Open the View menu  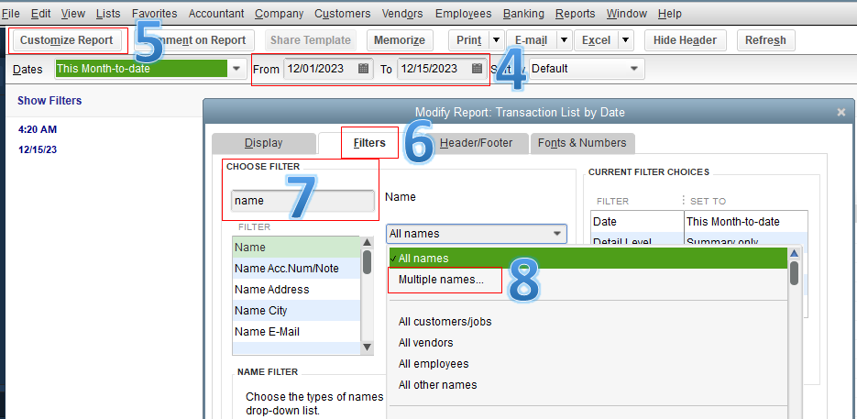tap(73, 13)
